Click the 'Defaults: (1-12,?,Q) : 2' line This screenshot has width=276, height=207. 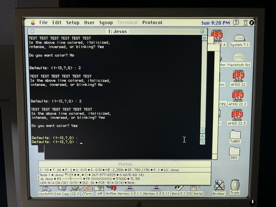tap(56, 101)
